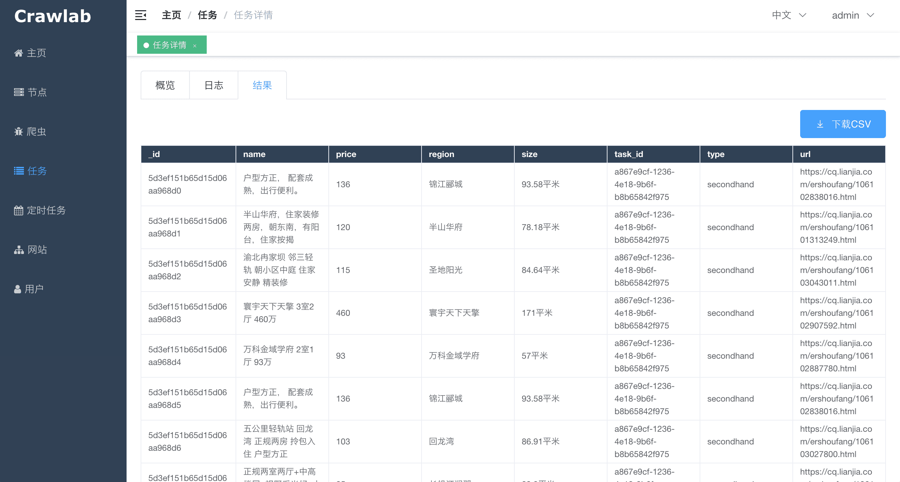Click the green status dot on 任务详情
The height and width of the screenshot is (482, 900).
coord(146,45)
